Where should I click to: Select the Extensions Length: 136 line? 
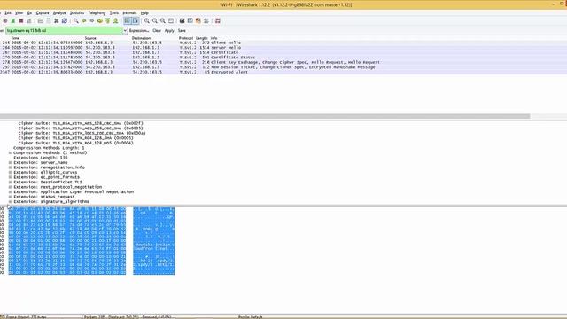click(41, 158)
